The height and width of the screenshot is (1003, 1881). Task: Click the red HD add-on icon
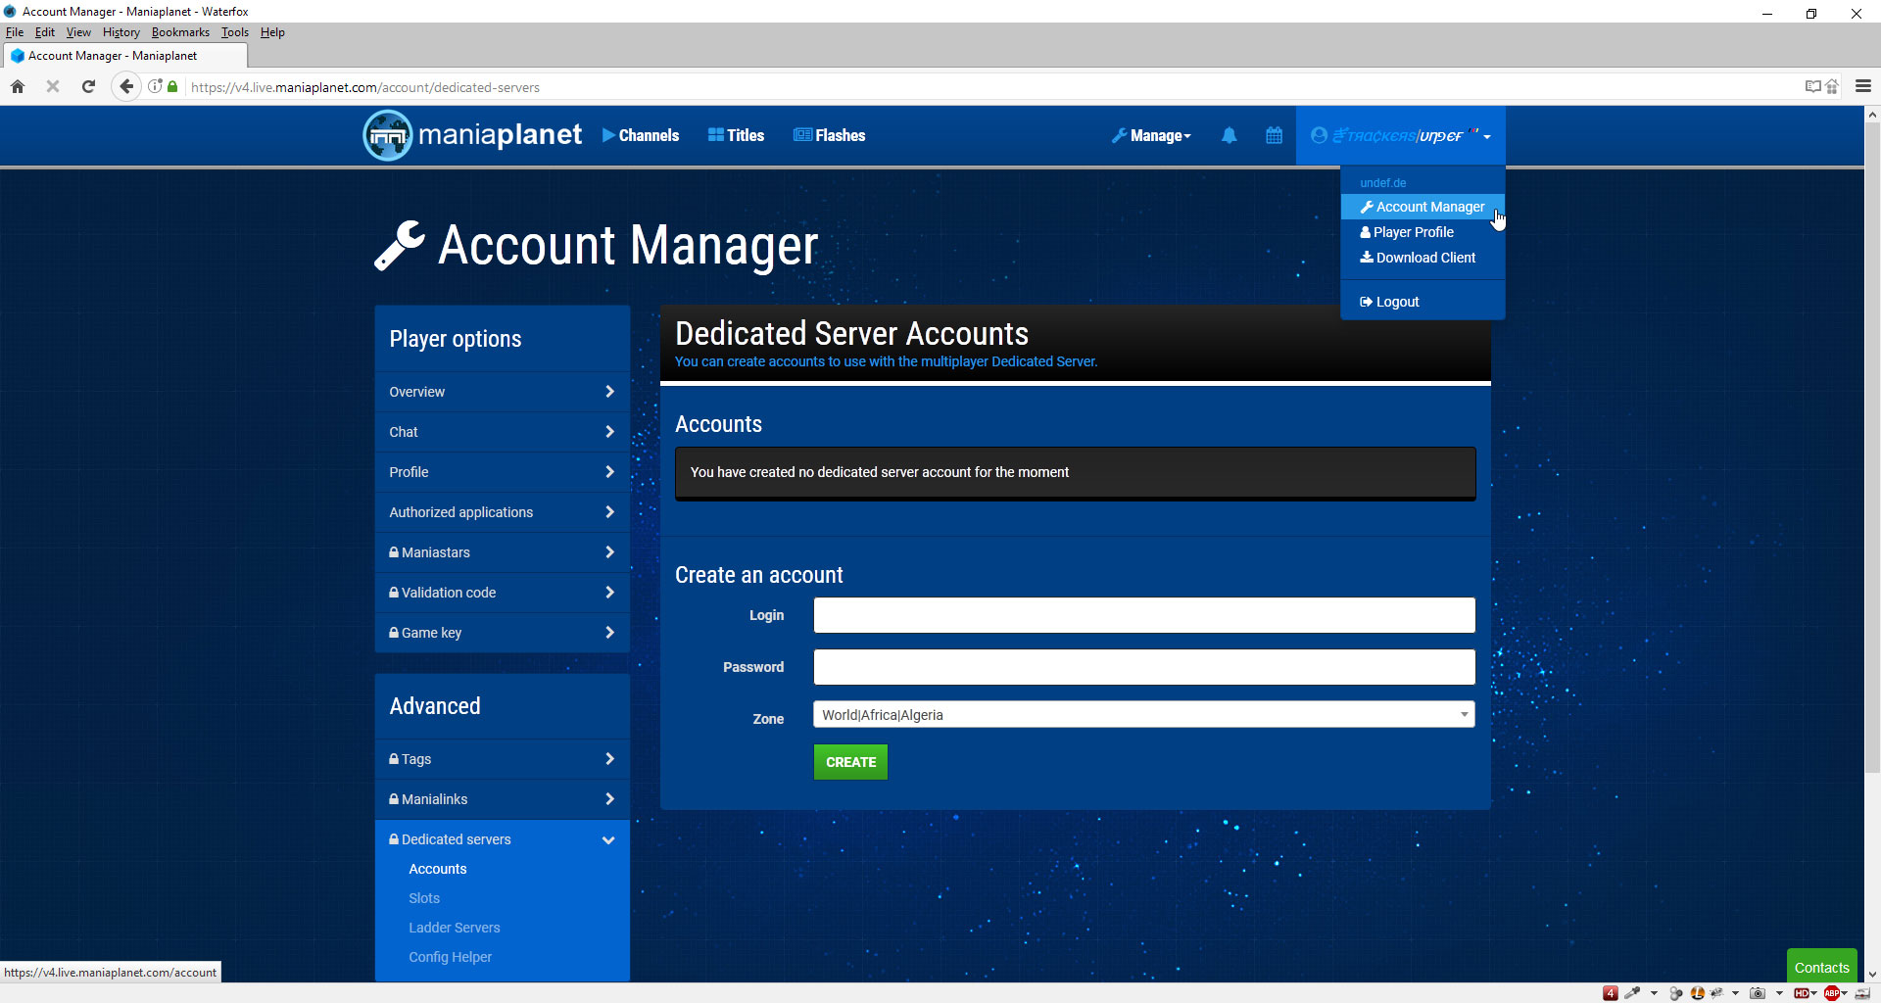point(1801,993)
